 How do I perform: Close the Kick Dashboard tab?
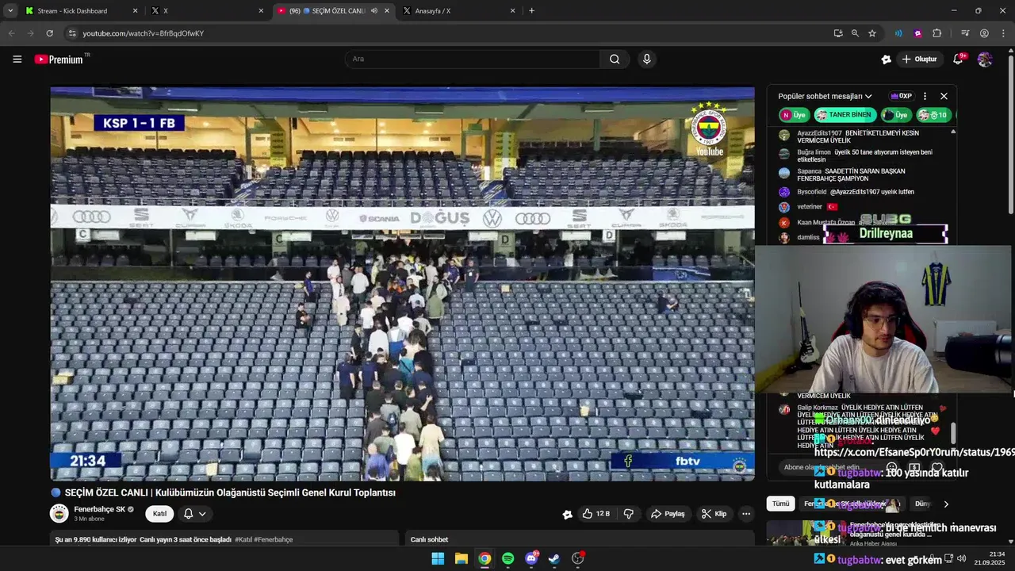tap(135, 11)
